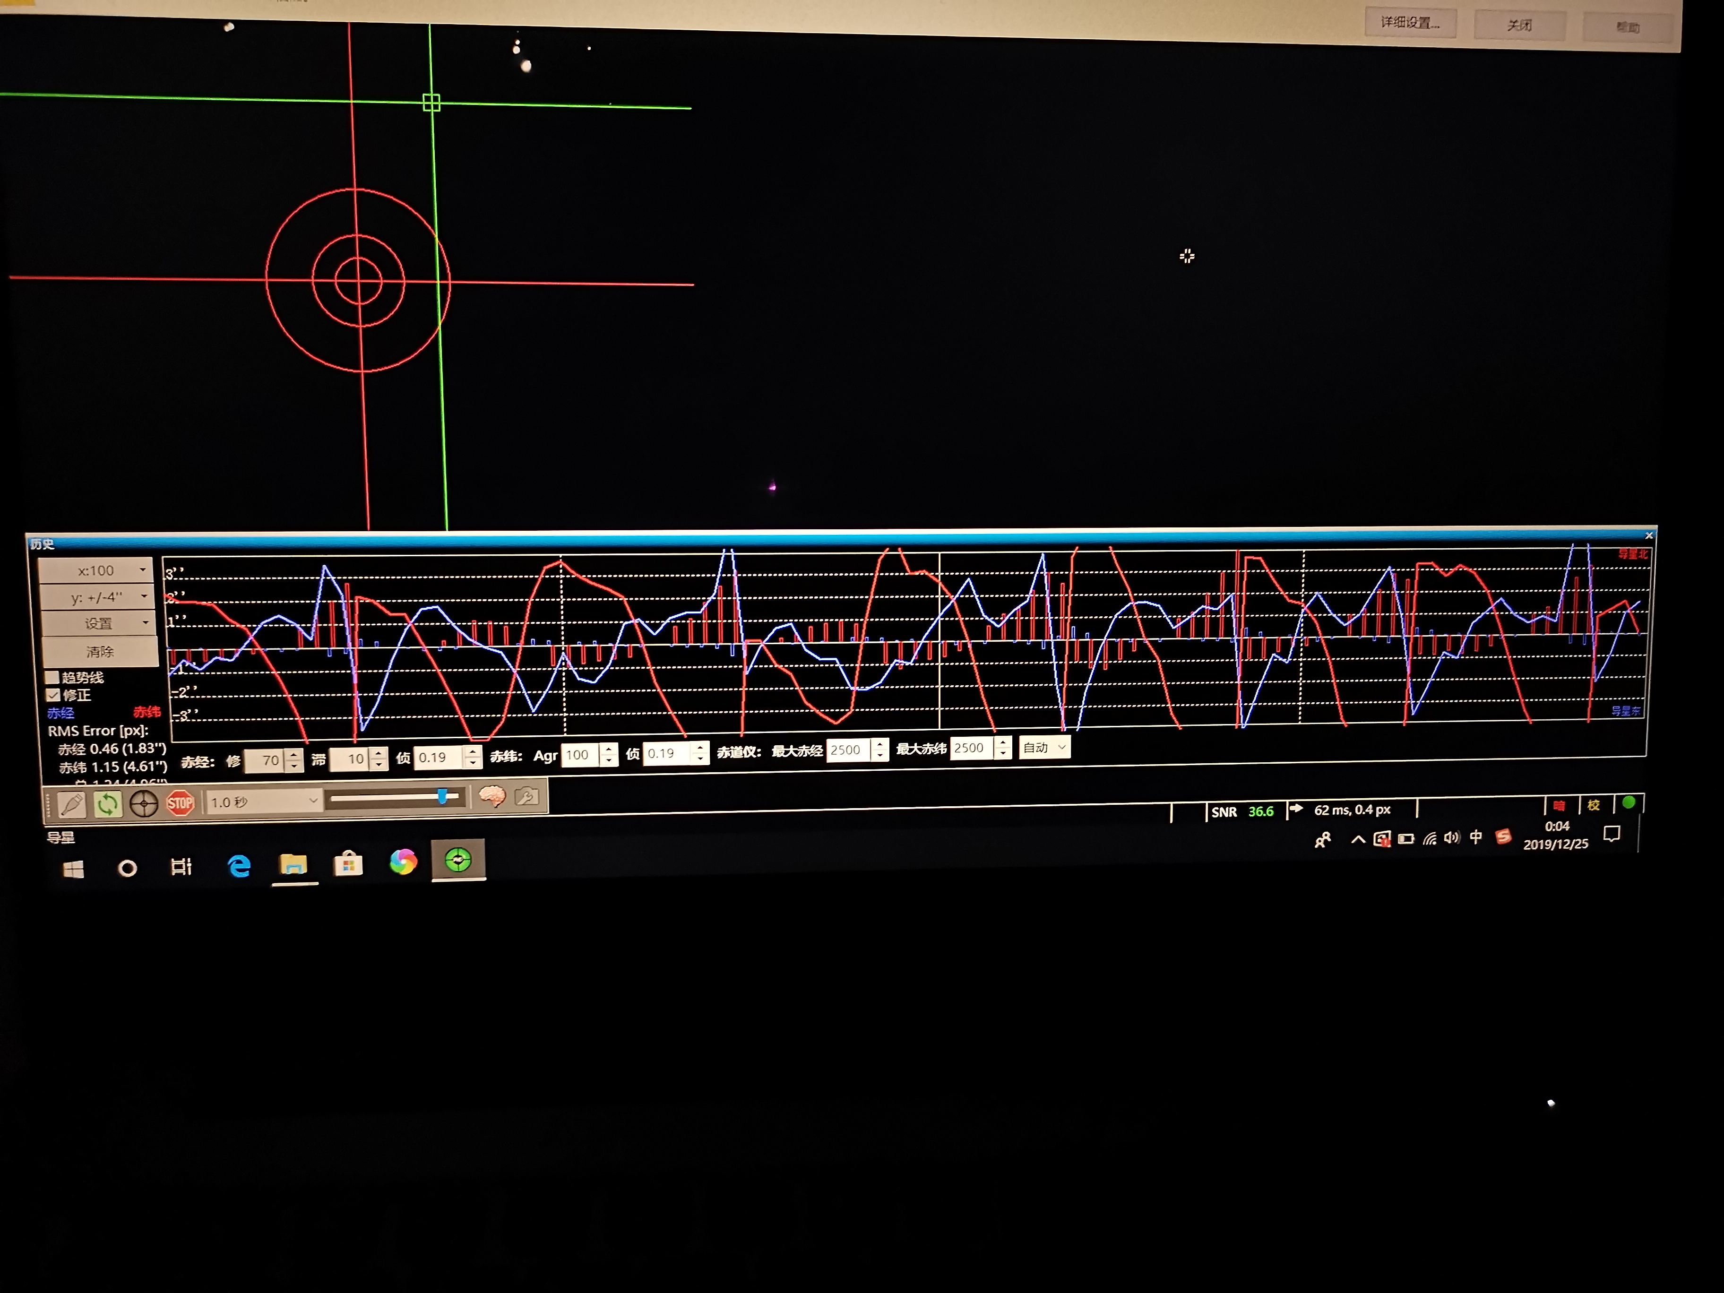The height and width of the screenshot is (1293, 1724).
Task: Click 最大赤经 field showing 2500
Action: [x=848, y=750]
